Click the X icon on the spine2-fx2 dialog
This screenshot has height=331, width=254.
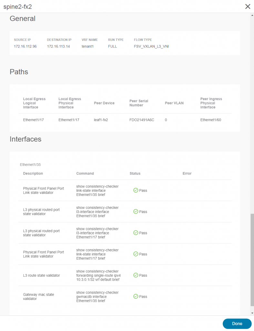point(248,6)
